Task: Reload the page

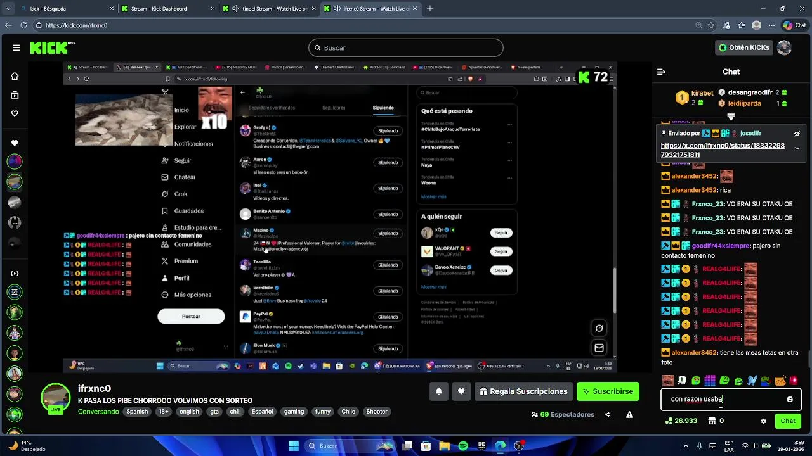Action: [23, 25]
